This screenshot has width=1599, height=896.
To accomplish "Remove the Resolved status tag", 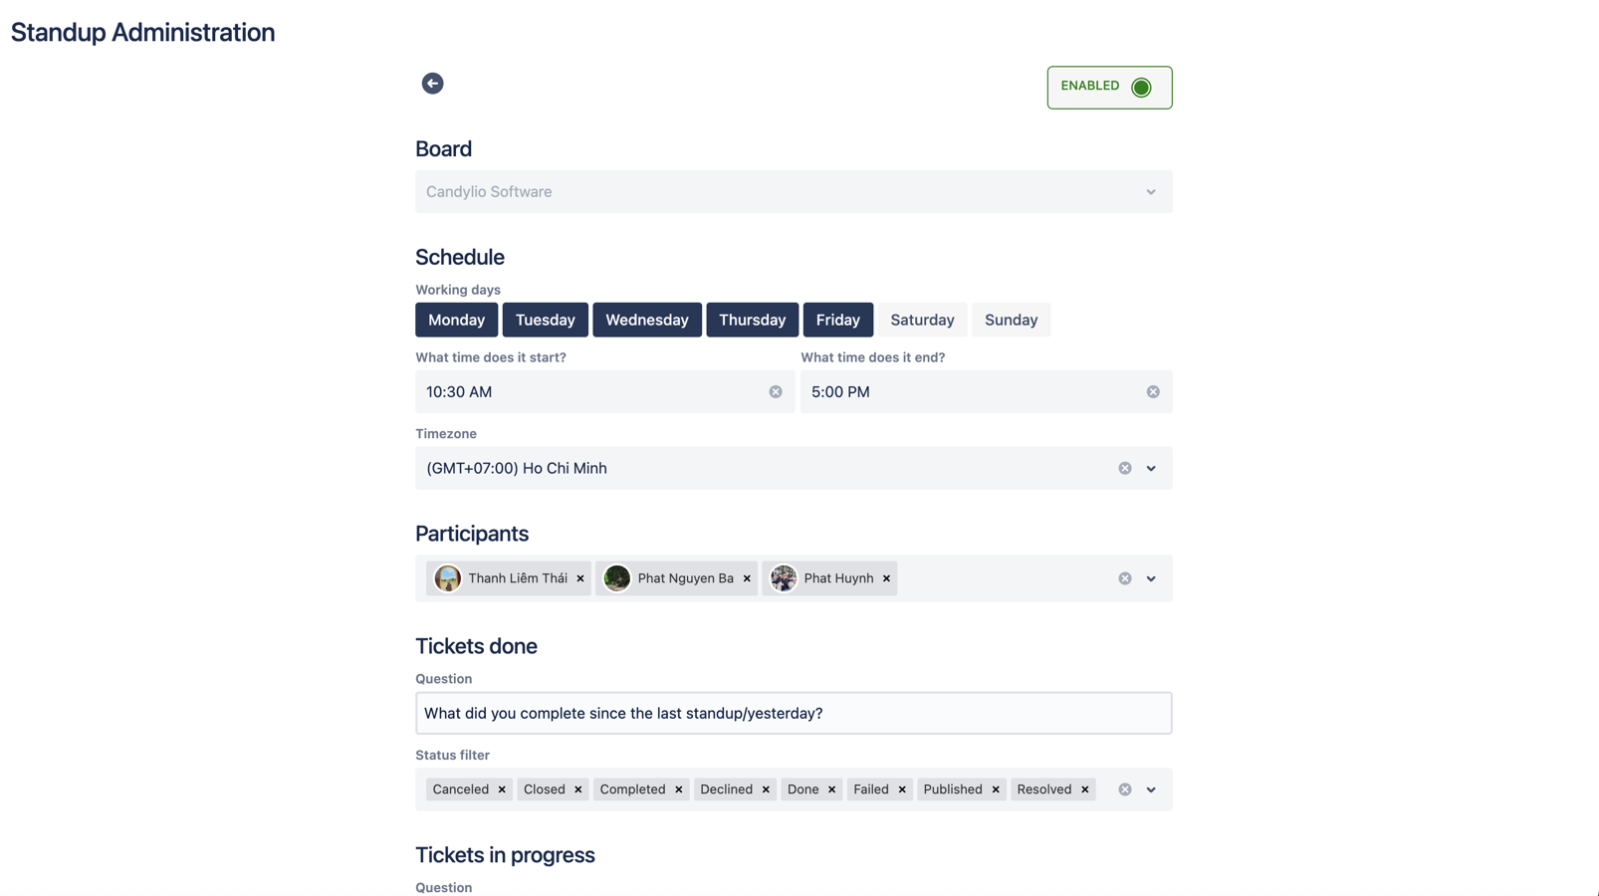I will (x=1085, y=789).
